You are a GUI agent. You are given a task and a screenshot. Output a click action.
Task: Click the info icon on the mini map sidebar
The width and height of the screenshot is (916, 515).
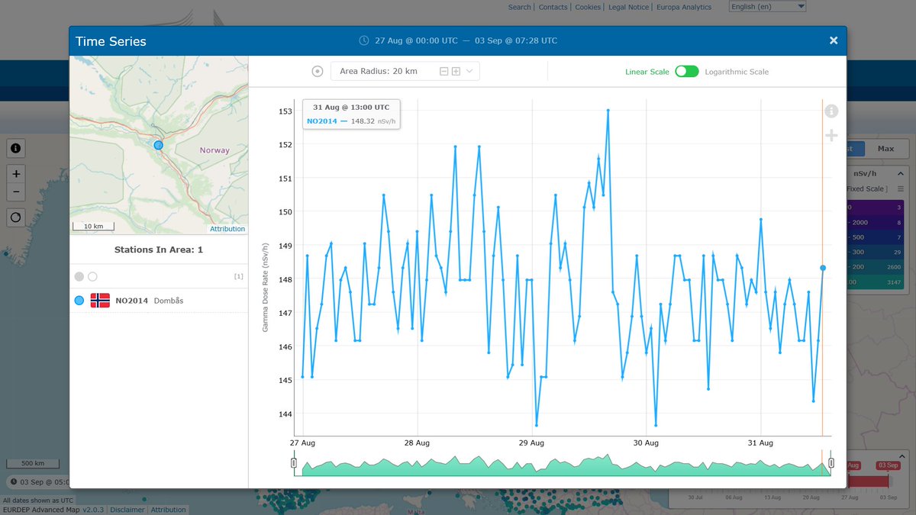click(x=15, y=148)
